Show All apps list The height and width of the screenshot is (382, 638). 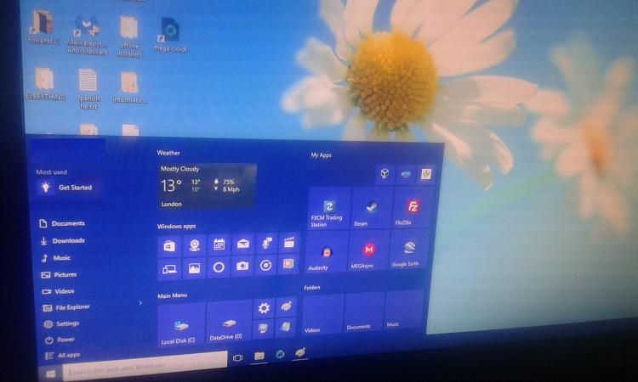pyautogui.click(x=63, y=355)
